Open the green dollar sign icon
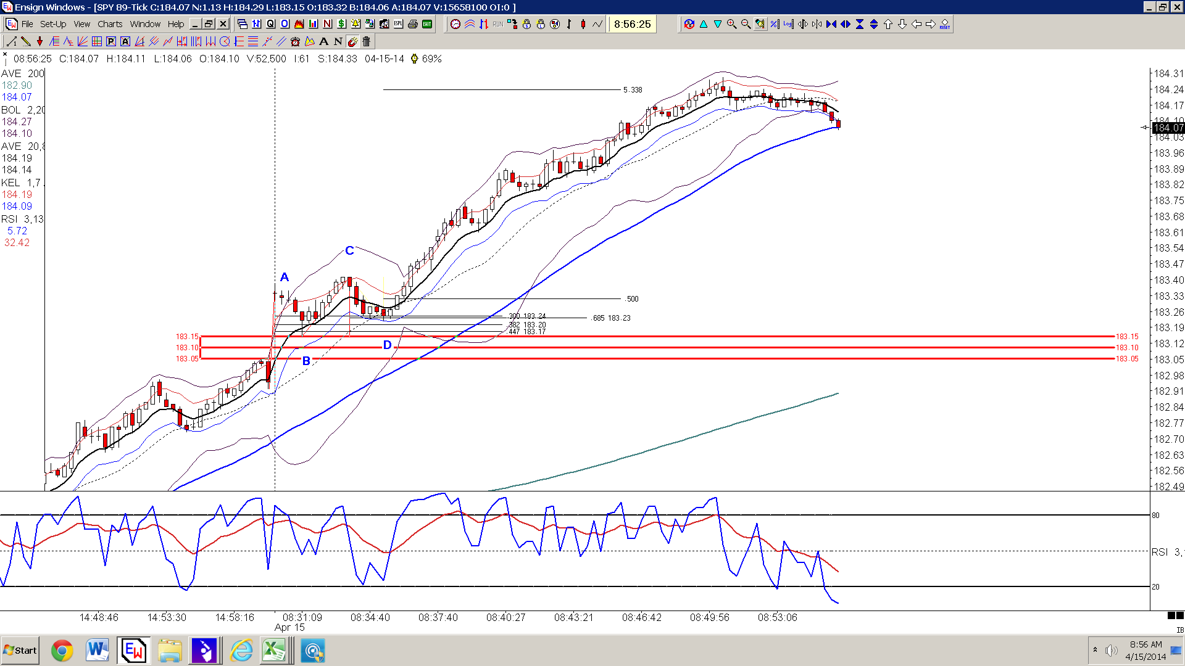Image resolution: width=1185 pixels, height=666 pixels. [x=341, y=24]
